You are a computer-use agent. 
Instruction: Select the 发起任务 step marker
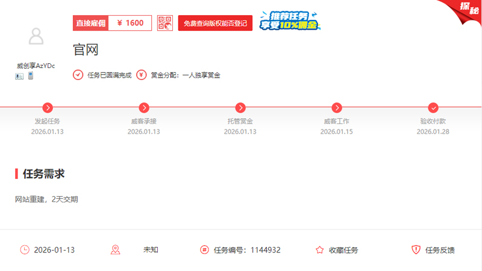pos(48,108)
